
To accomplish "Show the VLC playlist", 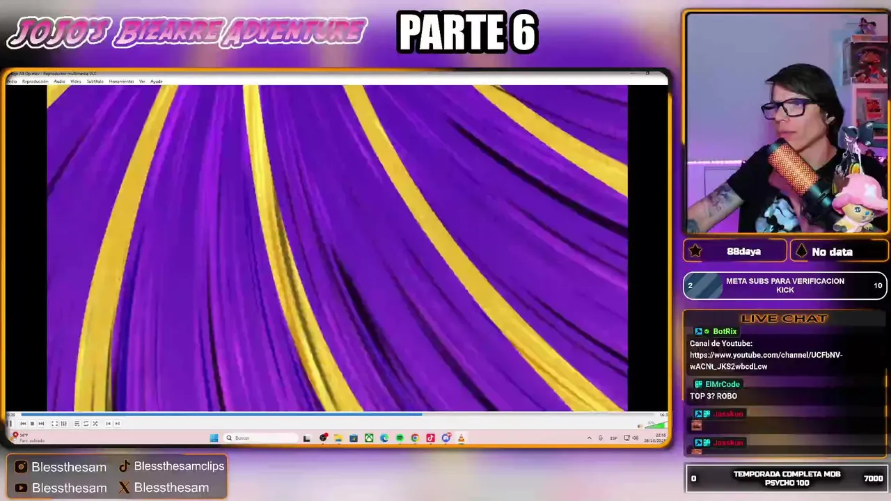I will (77, 423).
